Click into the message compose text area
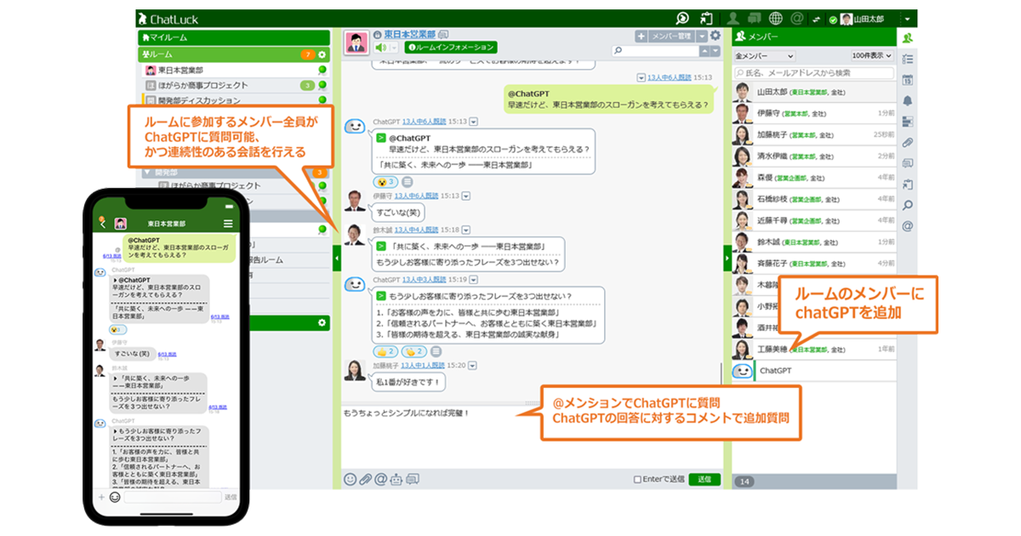Image resolution: width=1021 pixels, height=536 pixels. 532,436
